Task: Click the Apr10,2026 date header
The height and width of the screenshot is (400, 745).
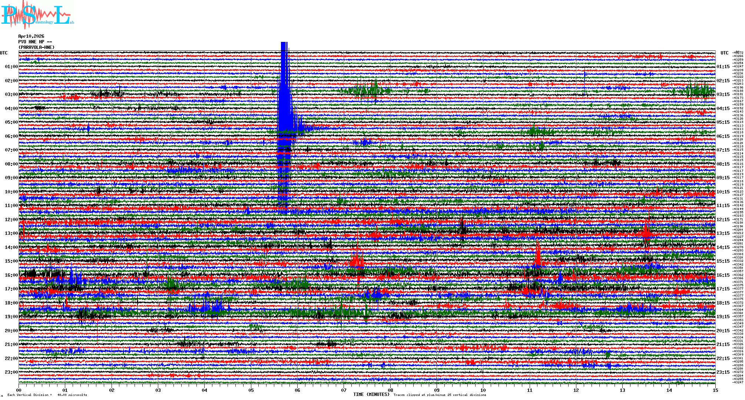Action: pos(31,36)
